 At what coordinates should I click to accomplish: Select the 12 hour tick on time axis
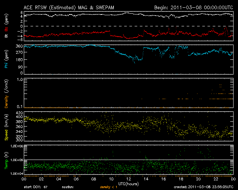[x=128, y=179]
